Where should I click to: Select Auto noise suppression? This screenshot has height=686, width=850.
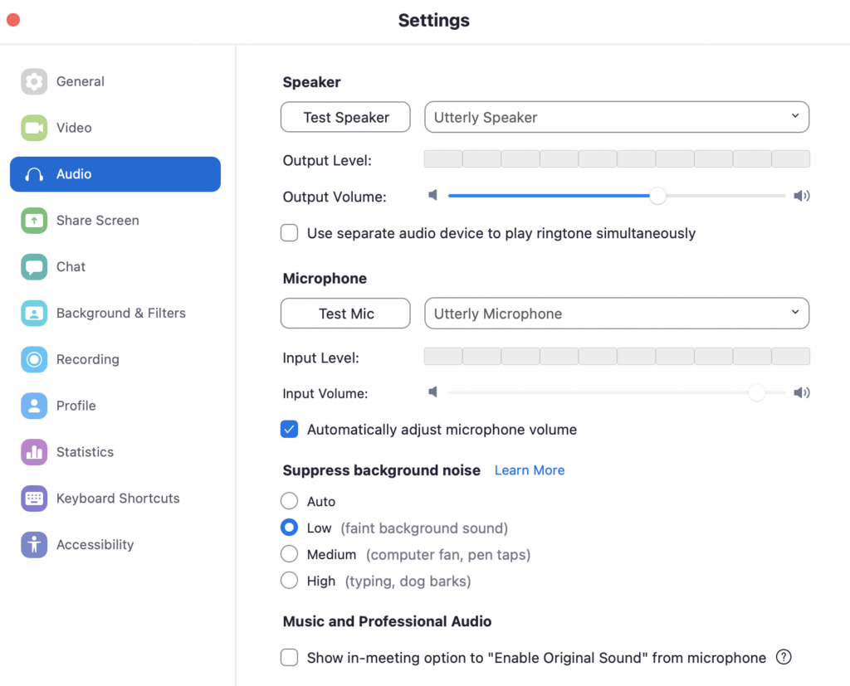pos(290,501)
